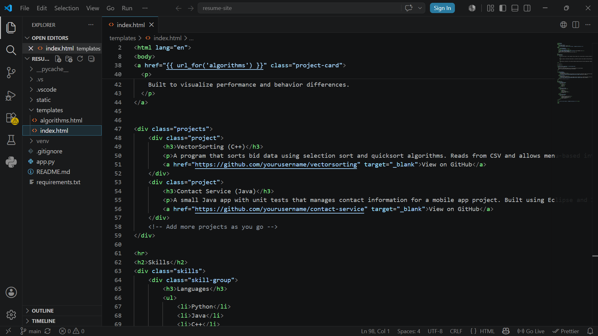Open the Search view icon
This screenshot has width=598, height=336.
coord(11,50)
